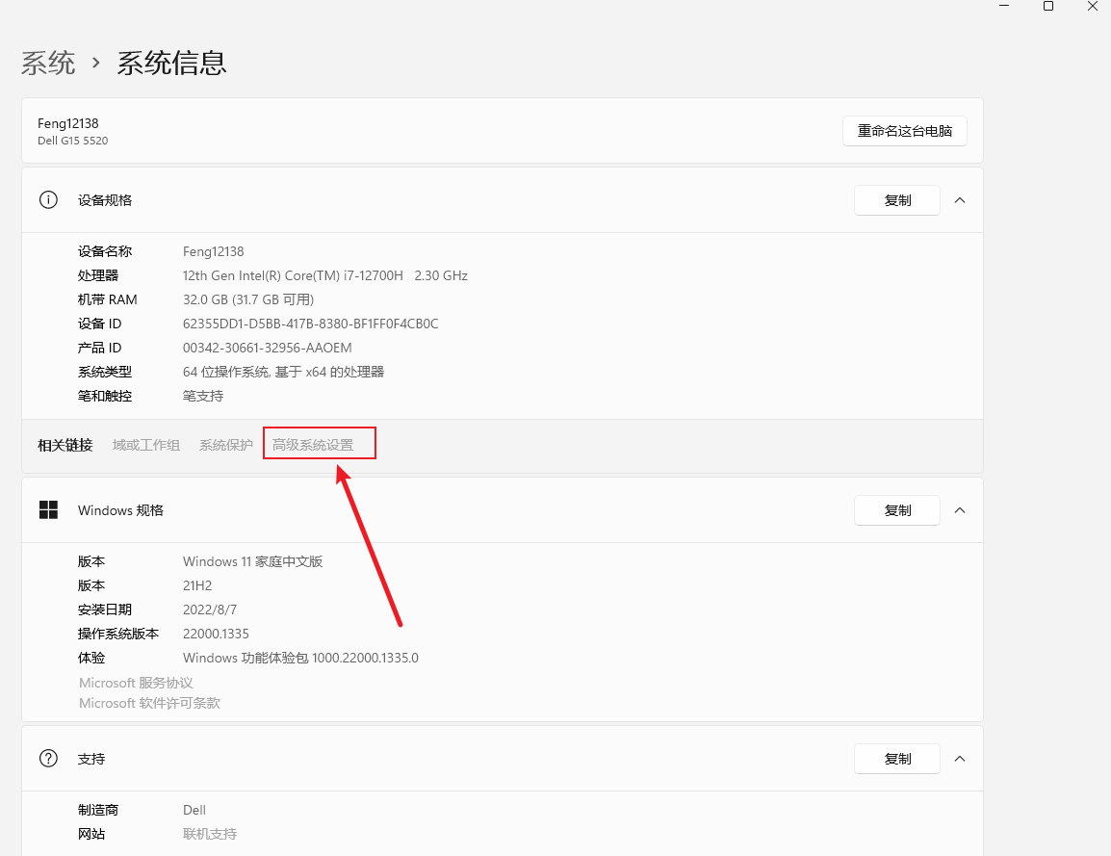1111x856 pixels.
Task: Select the 设备 ID value
Action: pyautogui.click(x=310, y=324)
